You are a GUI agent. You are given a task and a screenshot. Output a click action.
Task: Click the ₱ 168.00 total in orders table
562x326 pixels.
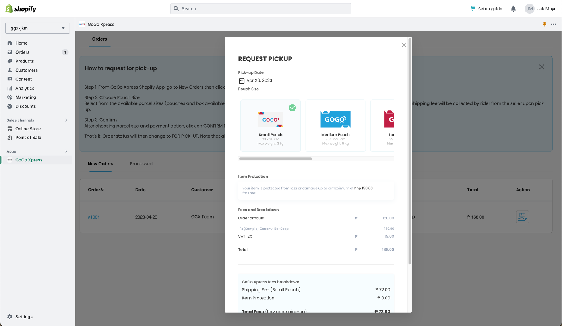[476, 217]
